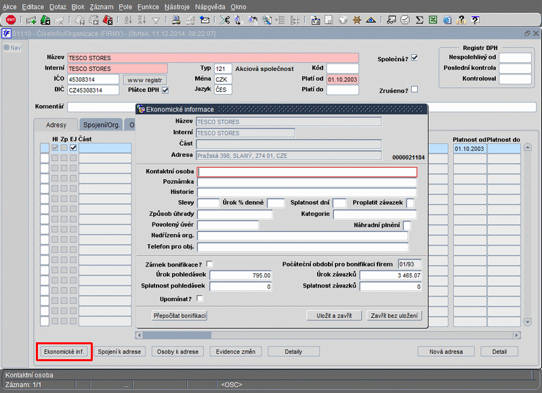Click the horizontal scrollbar left arrow
This screenshot has height=393, width=542.
pyautogui.click(x=139, y=335)
